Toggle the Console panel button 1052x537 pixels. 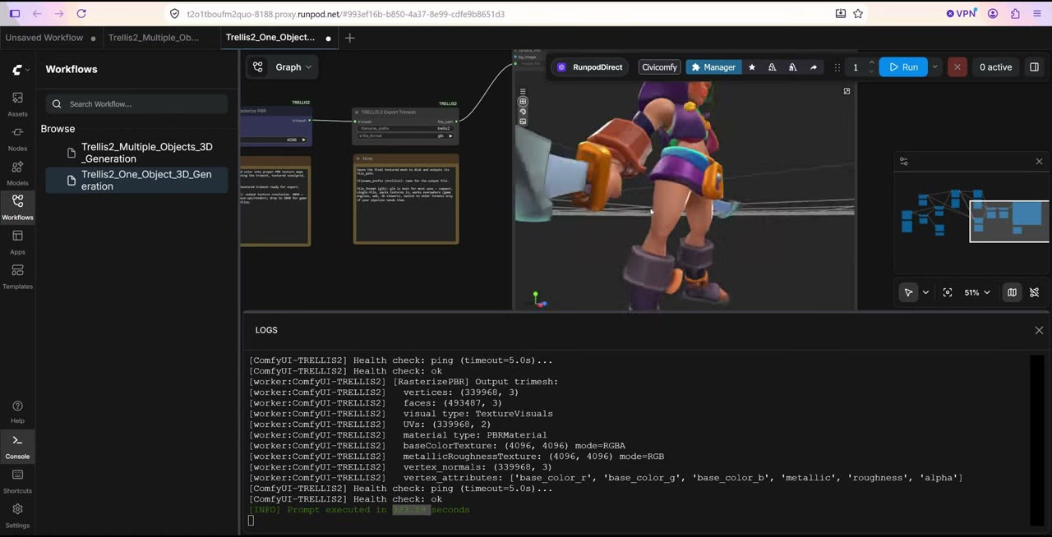coord(17,446)
